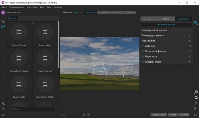Switch to the Информация tab
Screen dimensions: 199x118
pyautogui.click(x=183, y=19)
